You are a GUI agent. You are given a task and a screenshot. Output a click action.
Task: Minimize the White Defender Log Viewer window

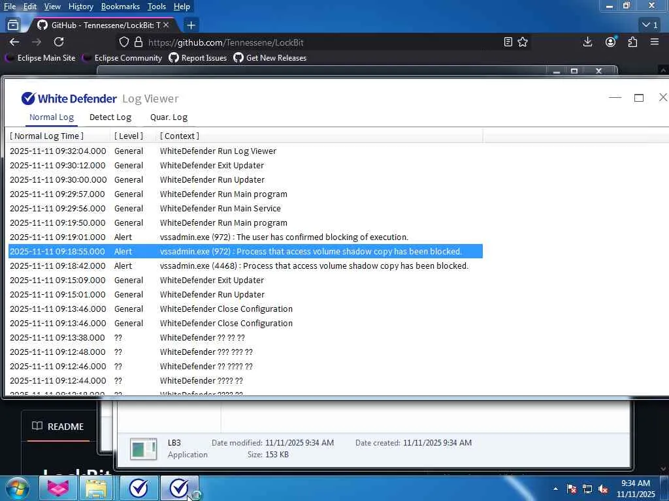[615, 98]
